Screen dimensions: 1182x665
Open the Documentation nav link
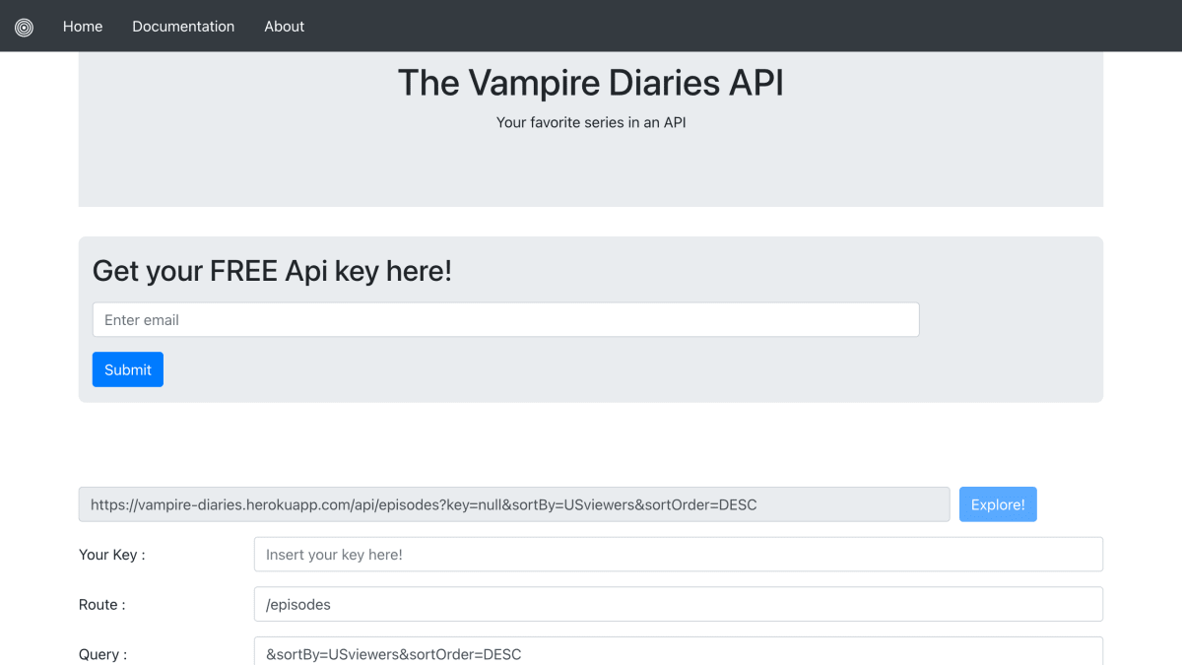[x=183, y=27]
